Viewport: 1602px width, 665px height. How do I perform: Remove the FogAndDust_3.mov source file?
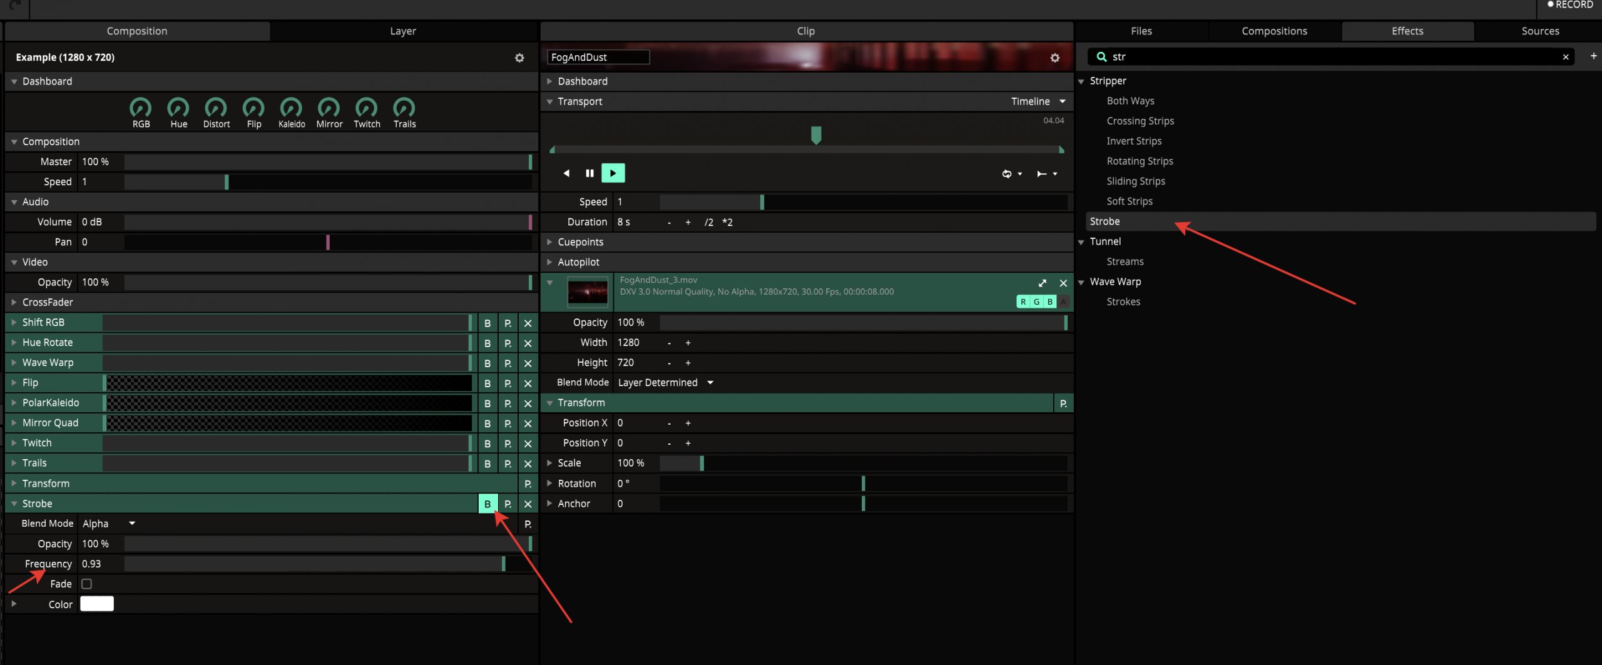(1063, 283)
